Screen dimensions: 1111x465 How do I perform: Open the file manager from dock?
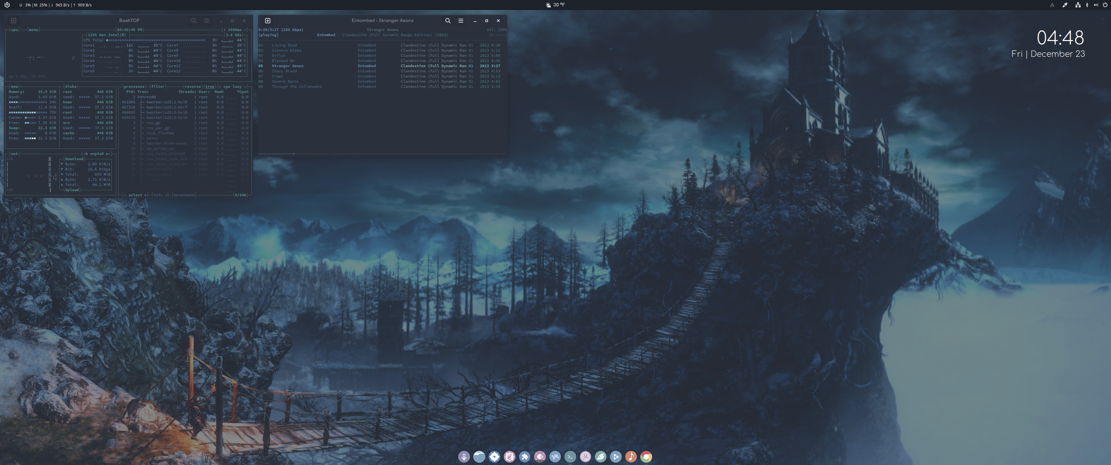(479, 456)
